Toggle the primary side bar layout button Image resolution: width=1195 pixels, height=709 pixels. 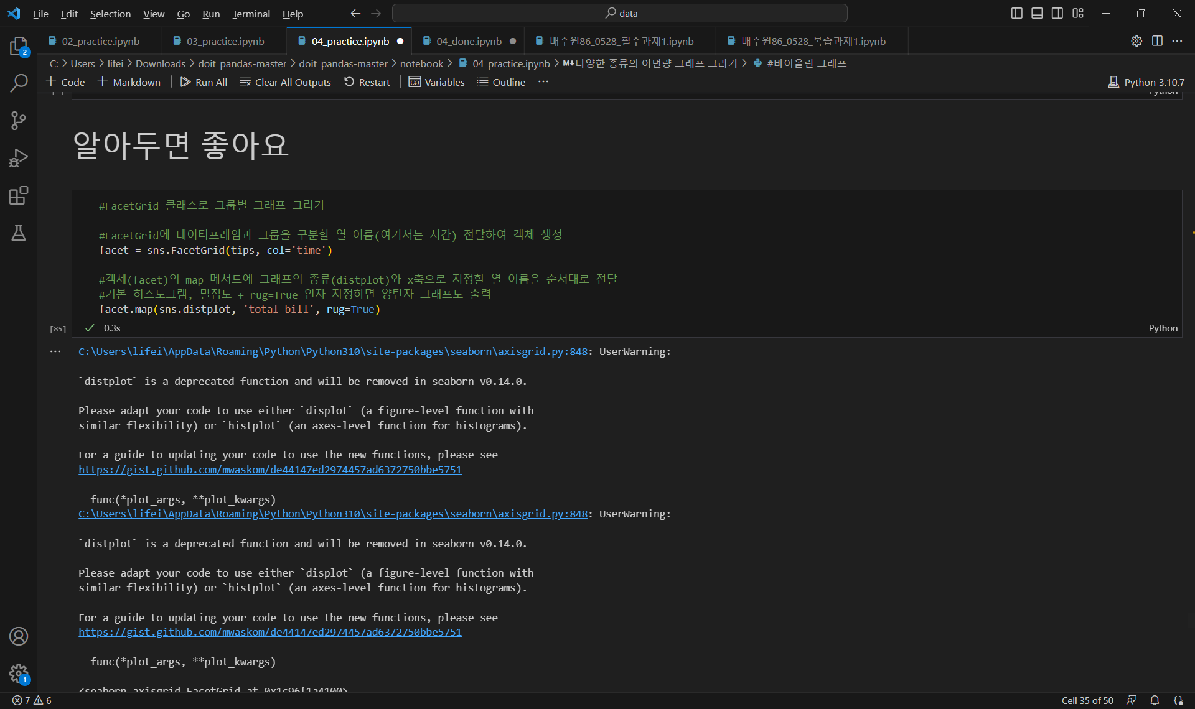(1016, 13)
